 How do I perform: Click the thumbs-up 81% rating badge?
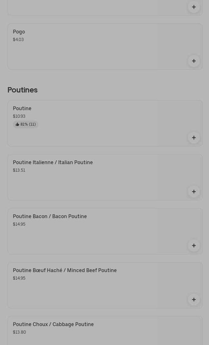pos(25,124)
